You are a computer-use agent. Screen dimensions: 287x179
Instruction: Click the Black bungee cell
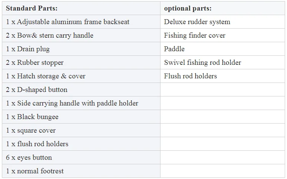click(x=81, y=117)
